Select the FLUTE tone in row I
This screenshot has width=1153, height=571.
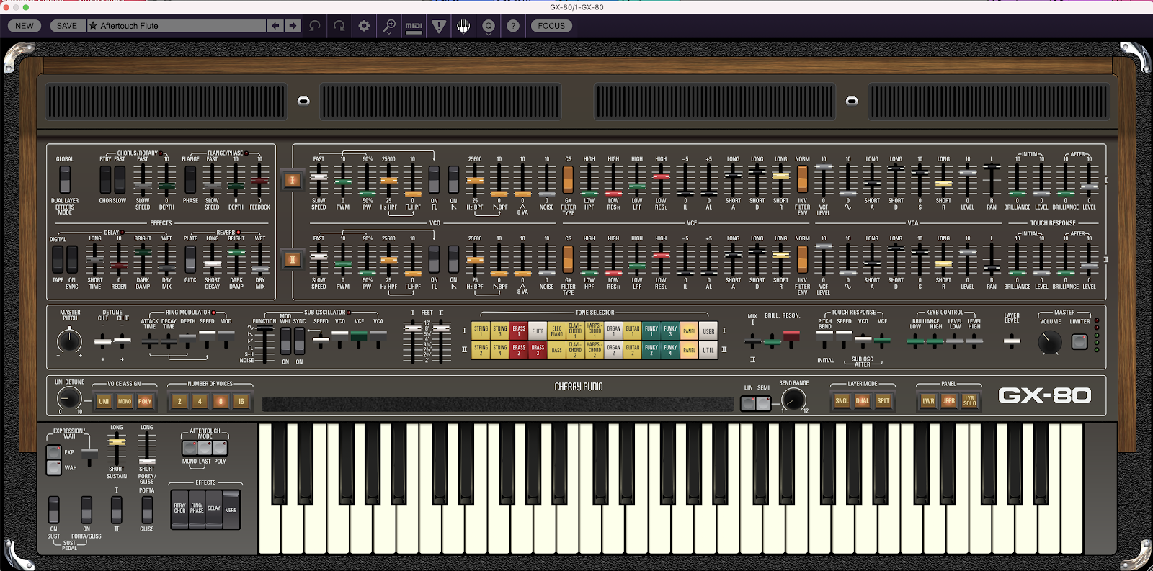[538, 331]
